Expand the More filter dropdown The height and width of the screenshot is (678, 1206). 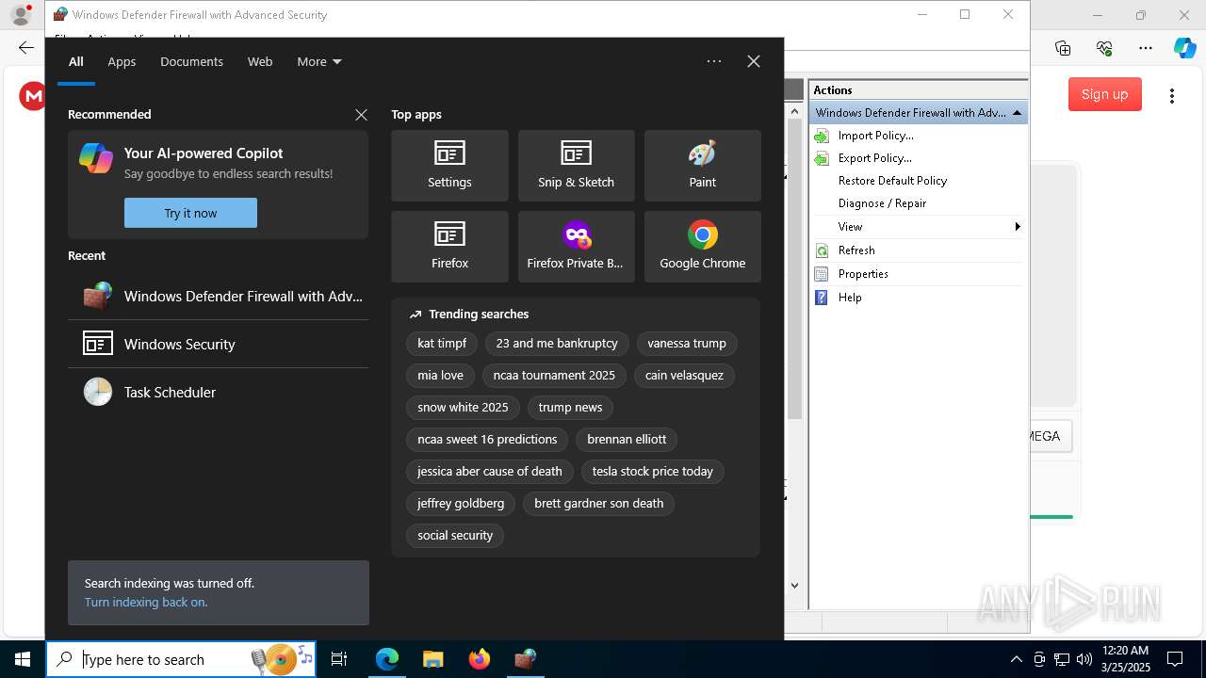[x=319, y=61]
